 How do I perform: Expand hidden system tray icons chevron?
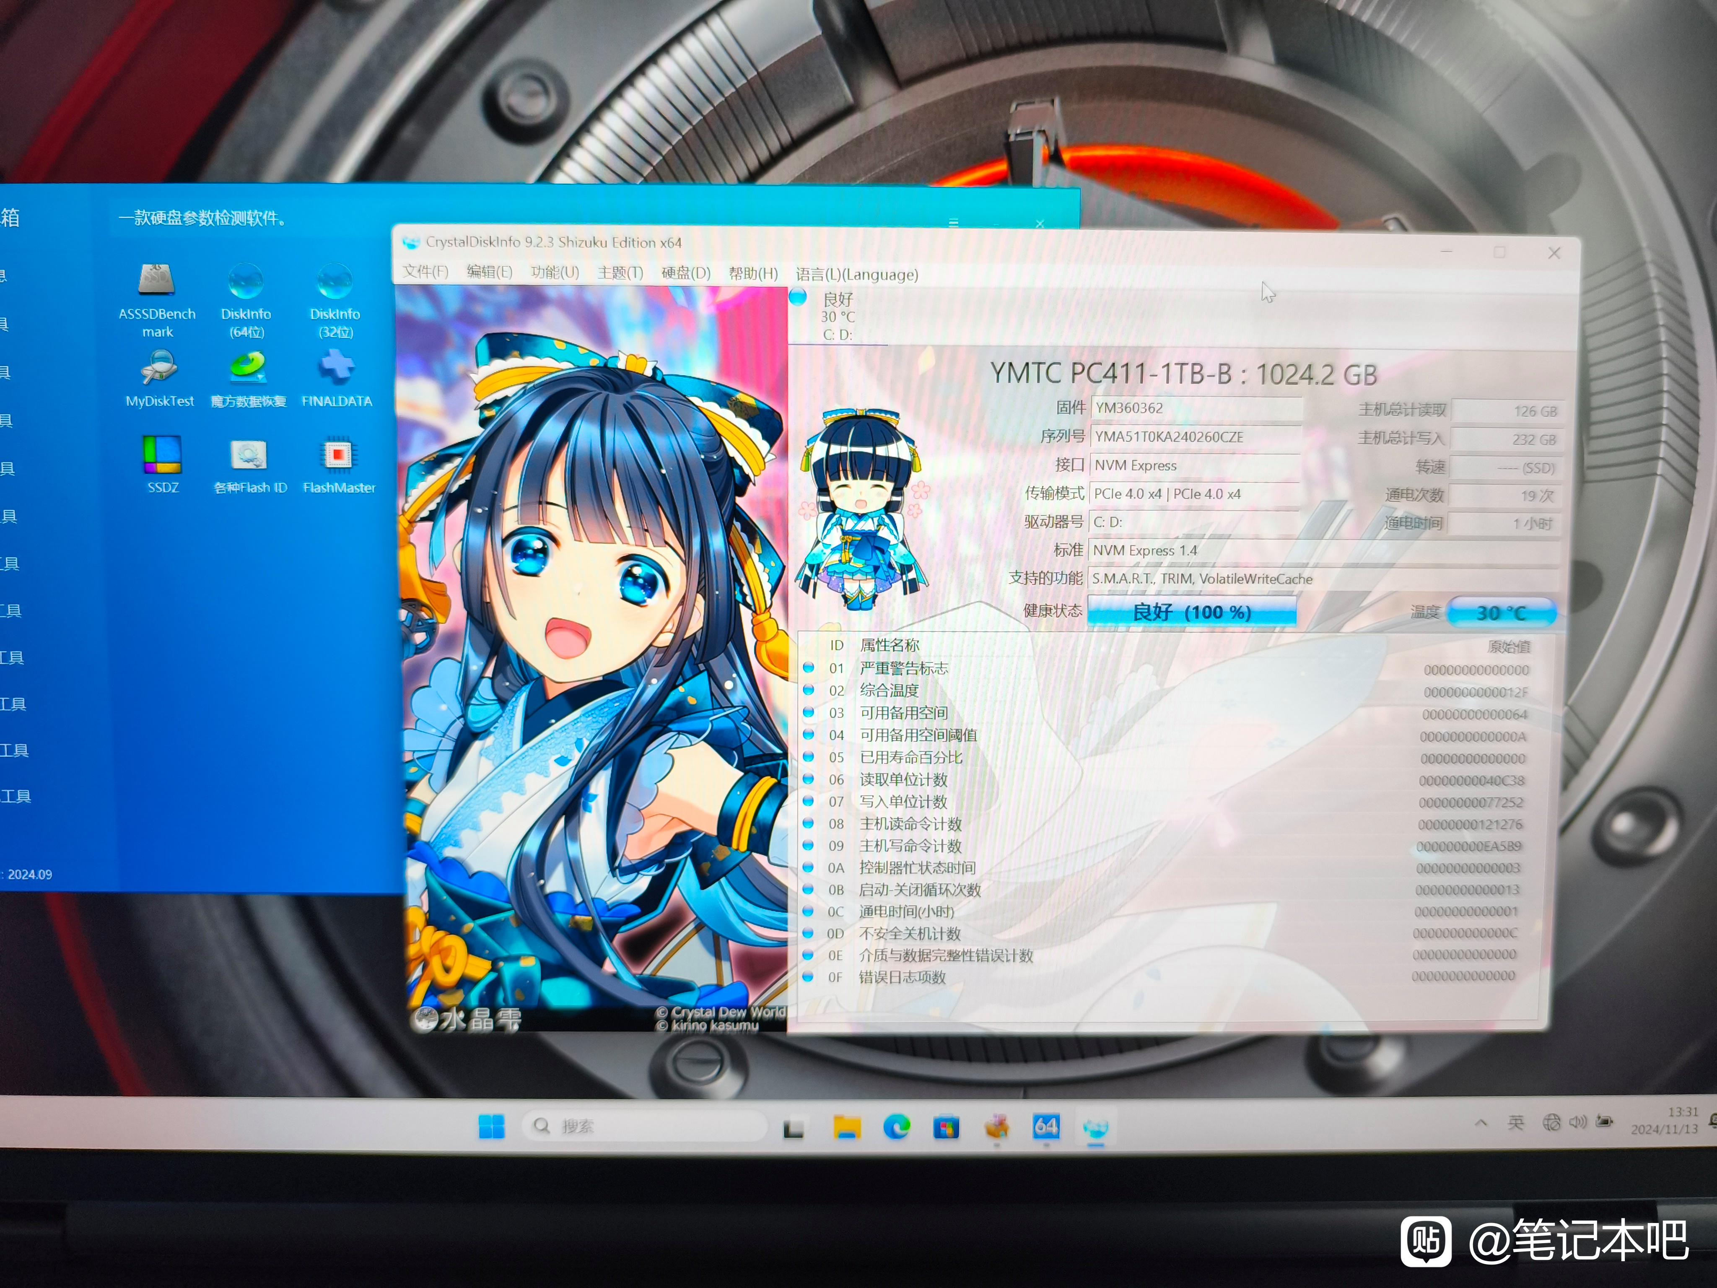1481,1123
